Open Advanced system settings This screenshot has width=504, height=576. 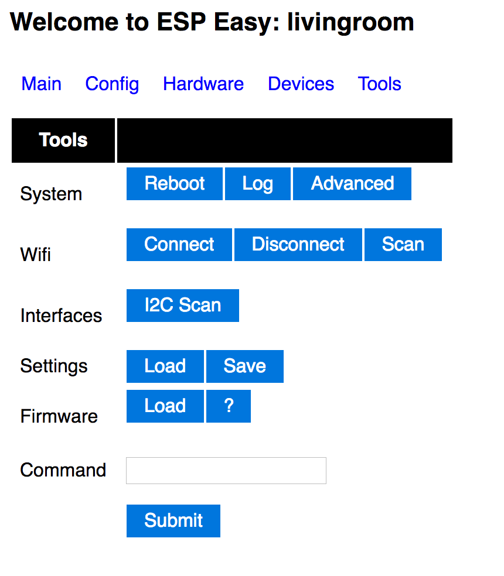pos(352,183)
